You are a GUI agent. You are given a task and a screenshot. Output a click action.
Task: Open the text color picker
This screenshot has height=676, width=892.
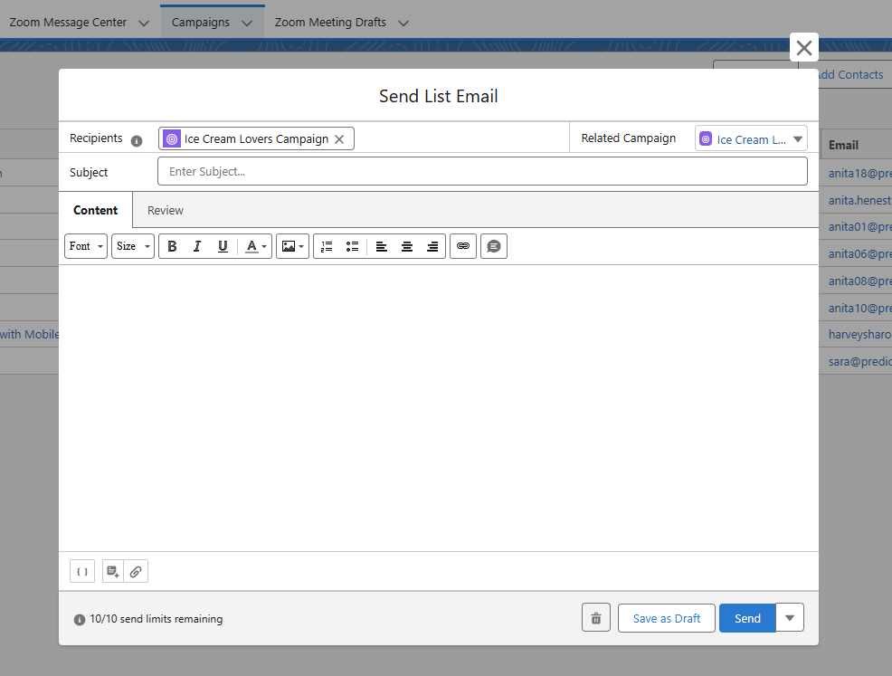[x=256, y=246]
